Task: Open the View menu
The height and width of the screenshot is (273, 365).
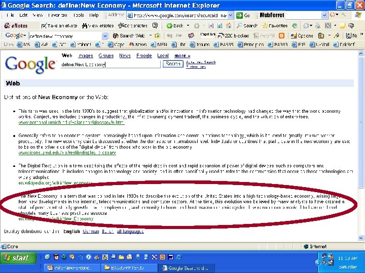Action: pyautogui.click(x=38, y=15)
